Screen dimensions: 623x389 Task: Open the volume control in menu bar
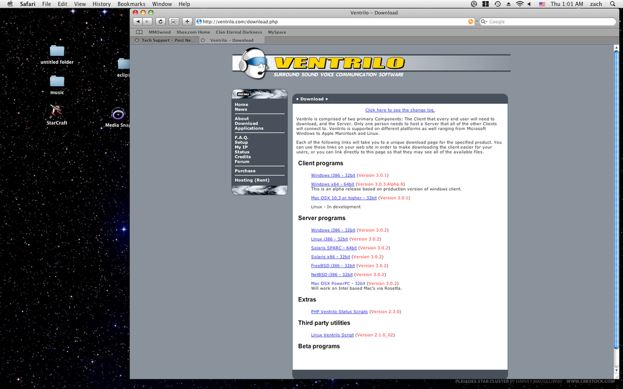[x=529, y=4]
